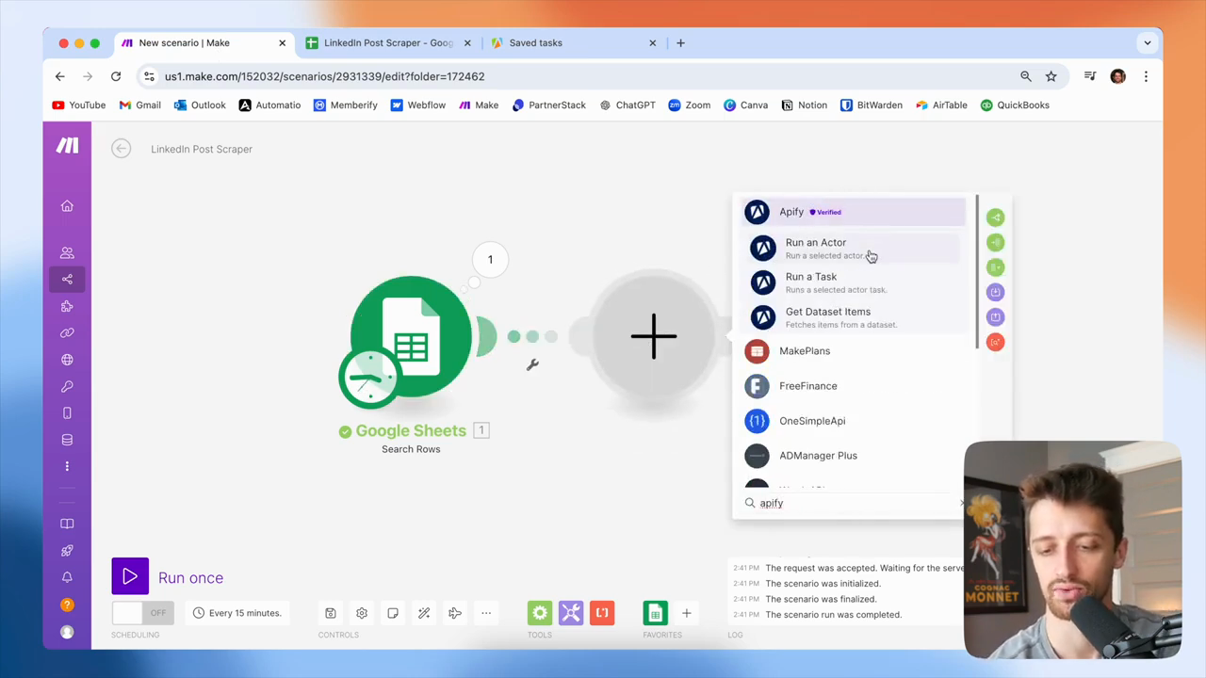
Task: Open notifications bell in Make sidebar
Action: click(x=67, y=577)
